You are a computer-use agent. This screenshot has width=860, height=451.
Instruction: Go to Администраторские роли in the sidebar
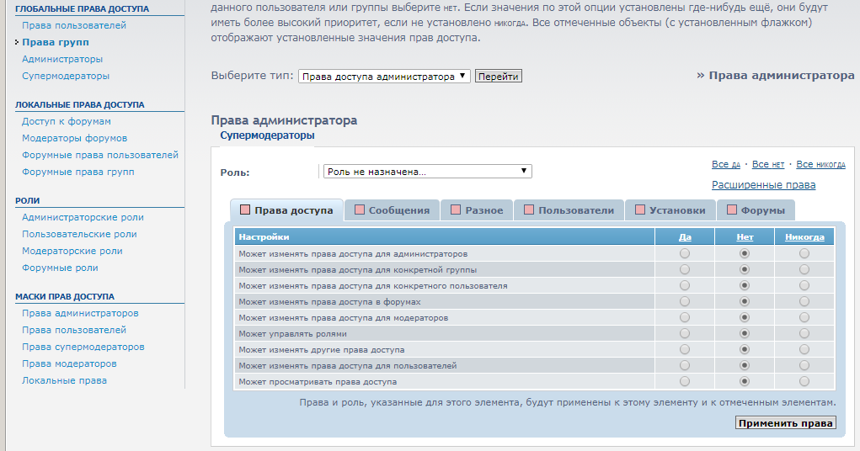pyautogui.click(x=83, y=217)
